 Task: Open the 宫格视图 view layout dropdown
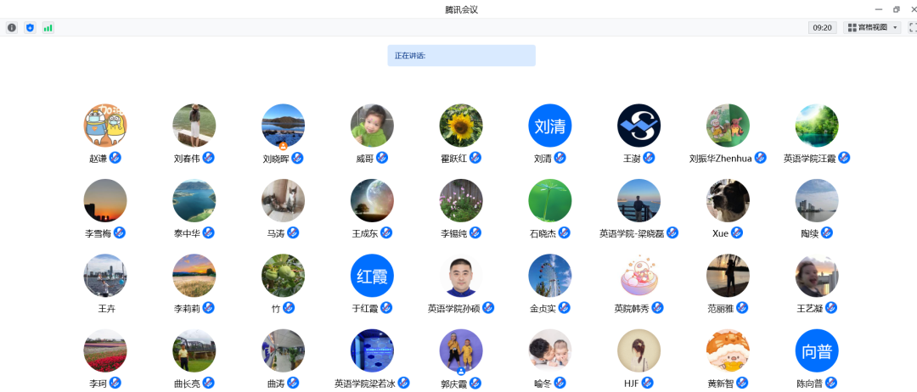871,27
